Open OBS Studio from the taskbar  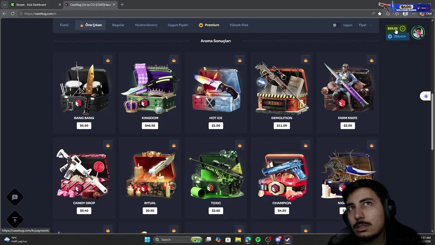point(268,240)
